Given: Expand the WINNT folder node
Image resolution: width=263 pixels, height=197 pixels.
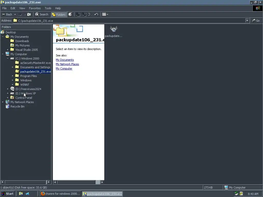Looking at the screenshot, I should tap(12, 85).
